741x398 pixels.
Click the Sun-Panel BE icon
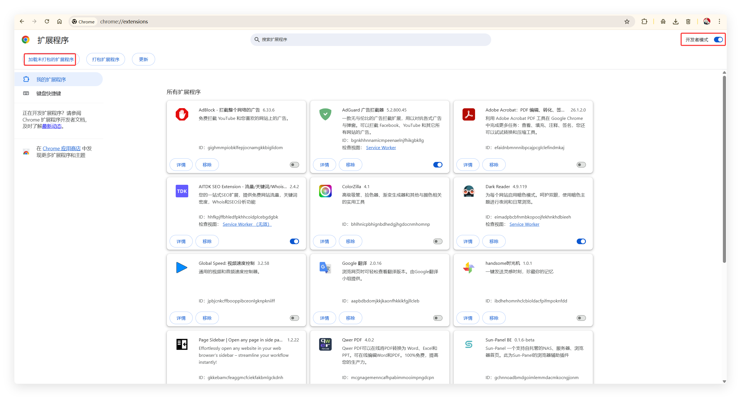[x=469, y=344]
